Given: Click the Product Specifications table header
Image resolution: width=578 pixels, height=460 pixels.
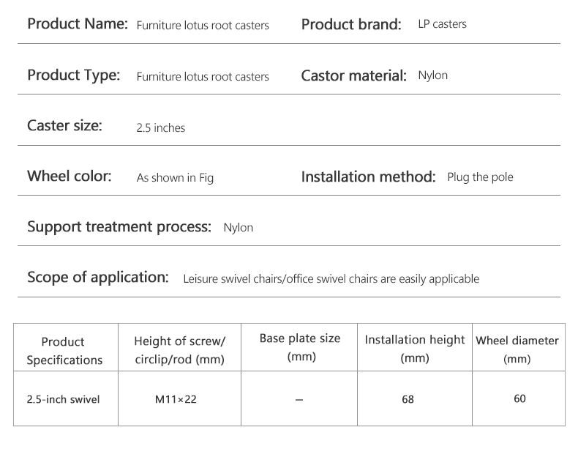Looking at the screenshot, I should pyautogui.click(x=64, y=351).
